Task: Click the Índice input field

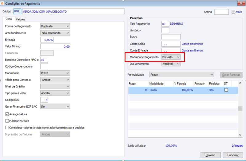Action: click(171, 37)
